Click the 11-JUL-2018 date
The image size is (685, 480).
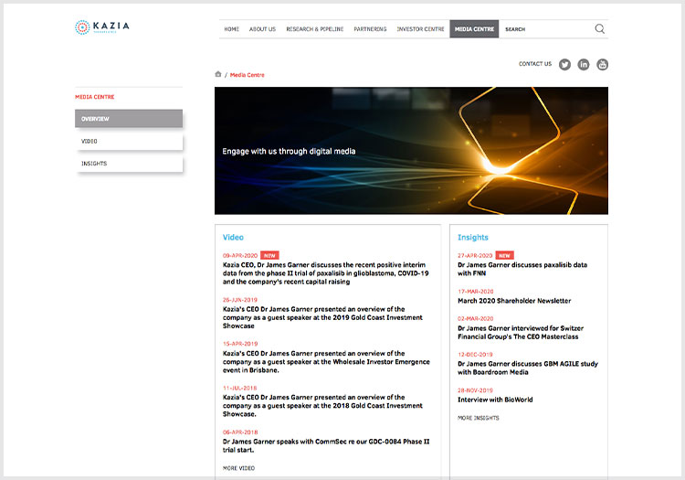[x=239, y=388]
